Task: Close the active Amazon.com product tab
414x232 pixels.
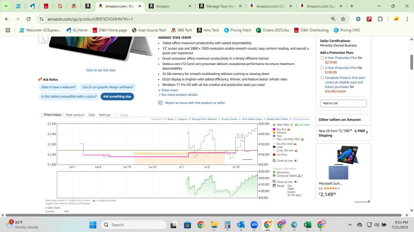Action: coord(140,6)
